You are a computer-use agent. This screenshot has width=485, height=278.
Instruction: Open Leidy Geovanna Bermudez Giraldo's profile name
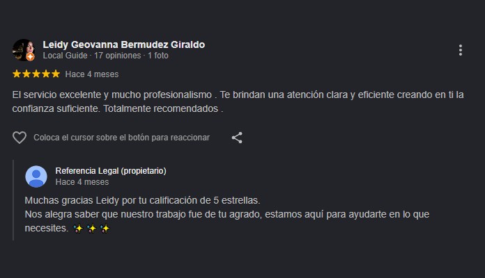[x=124, y=44]
